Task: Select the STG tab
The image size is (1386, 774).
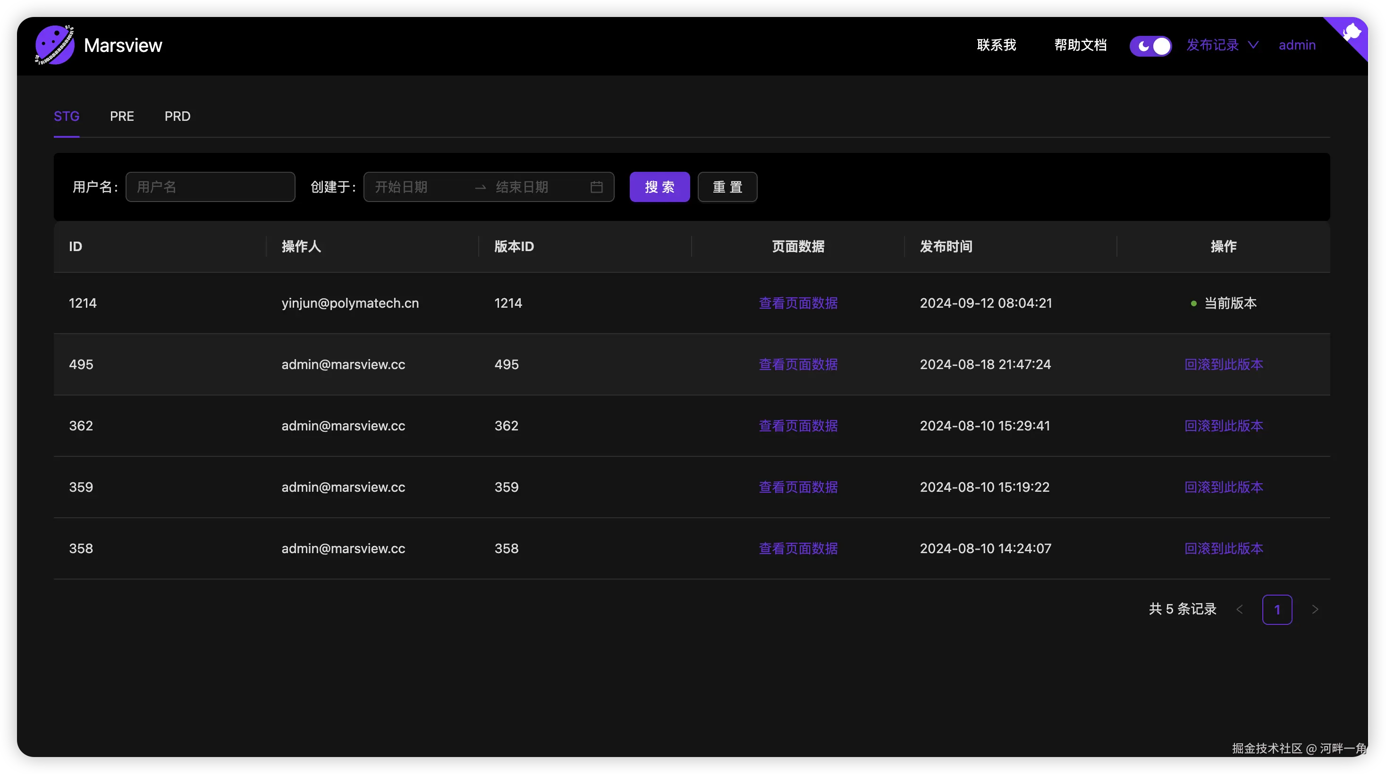Action: tap(67, 116)
